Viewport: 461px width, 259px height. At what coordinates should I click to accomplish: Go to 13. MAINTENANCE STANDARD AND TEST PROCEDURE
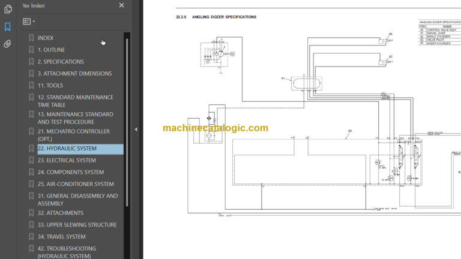coord(75,118)
